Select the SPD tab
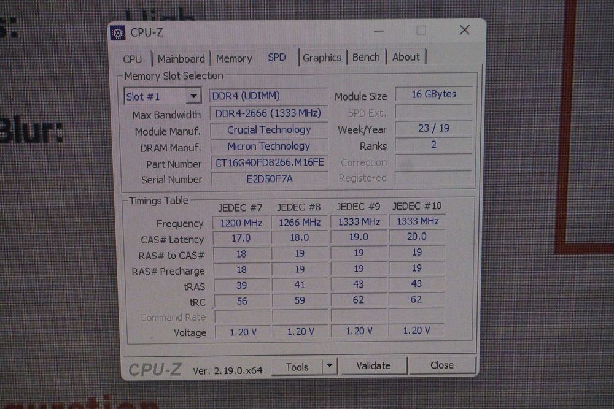Image resolution: width=614 pixels, height=409 pixels. tap(277, 58)
